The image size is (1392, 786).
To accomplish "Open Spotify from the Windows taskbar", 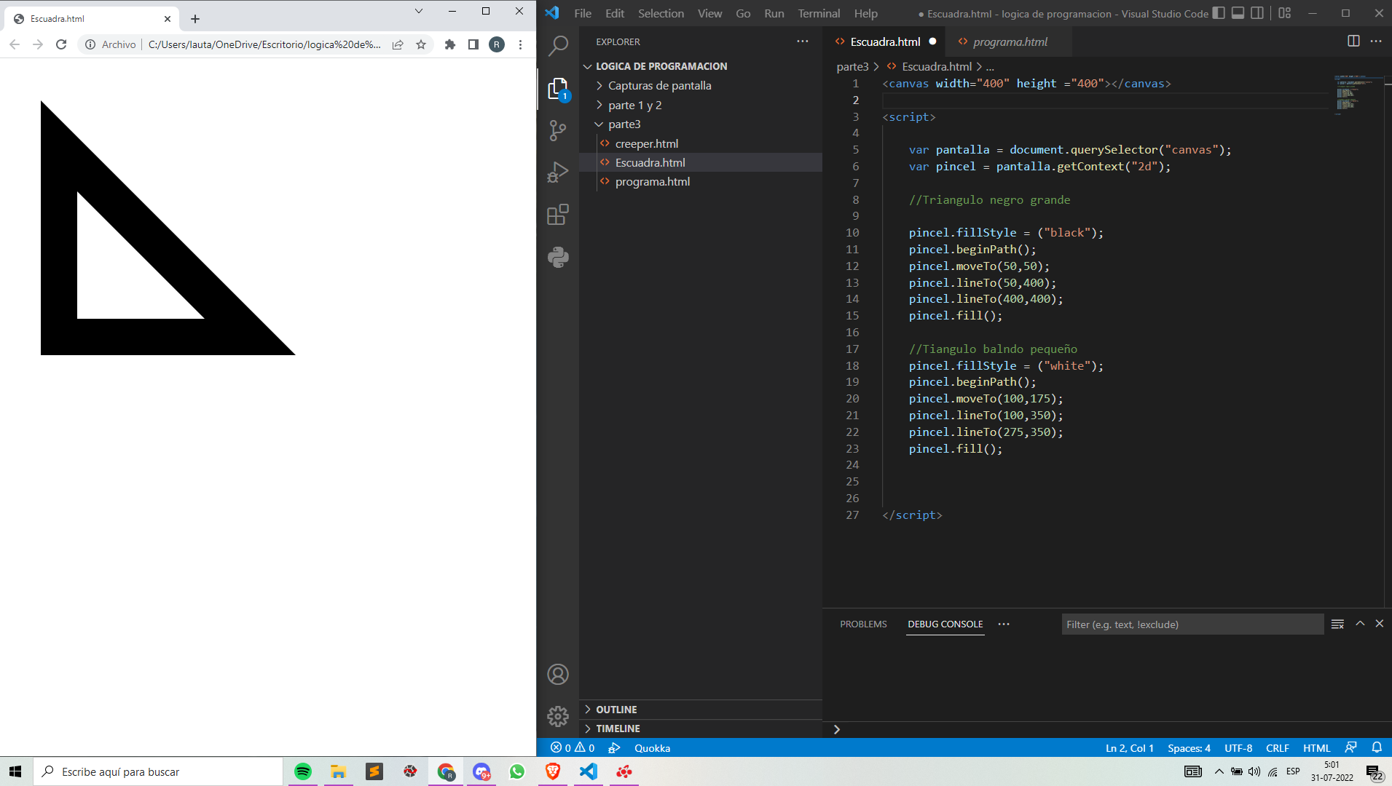I will [x=303, y=771].
